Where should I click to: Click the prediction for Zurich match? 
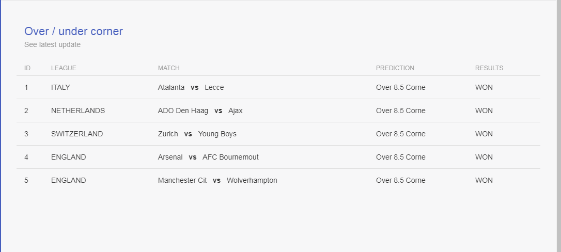pyautogui.click(x=401, y=134)
